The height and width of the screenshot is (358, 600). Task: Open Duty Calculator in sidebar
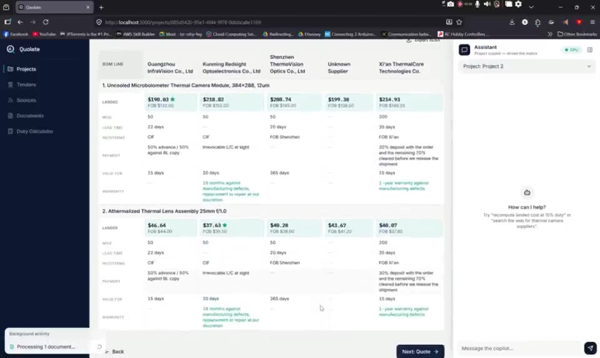[x=34, y=131]
